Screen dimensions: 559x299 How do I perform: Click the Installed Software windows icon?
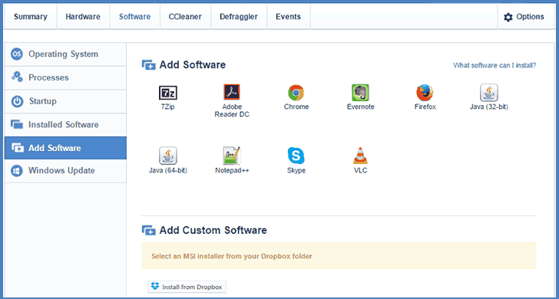coord(17,124)
